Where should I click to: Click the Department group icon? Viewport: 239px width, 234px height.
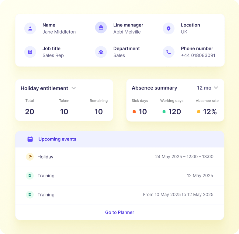coord(101,52)
